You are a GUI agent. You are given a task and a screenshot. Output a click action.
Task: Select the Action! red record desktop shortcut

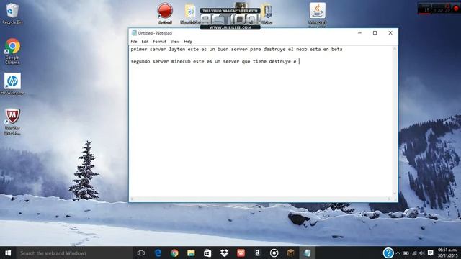coord(165,14)
